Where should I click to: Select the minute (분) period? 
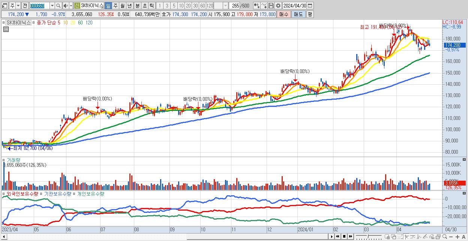(x=137, y=6)
